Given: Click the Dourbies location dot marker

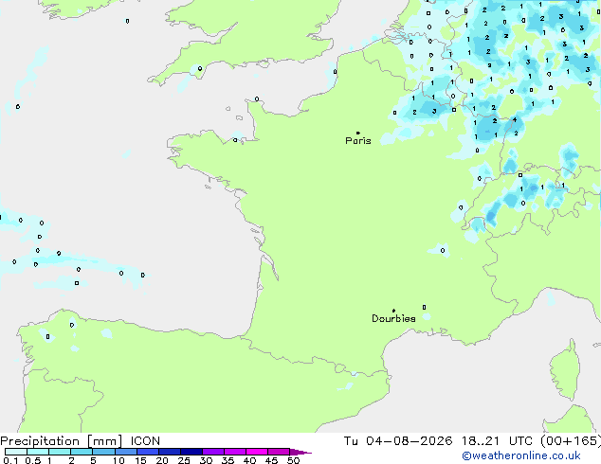Looking at the screenshot, I should pyautogui.click(x=393, y=311).
